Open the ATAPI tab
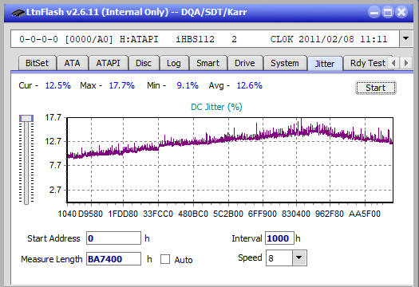Image resolution: width=419 pixels, height=287 pixels. pos(108,63)
